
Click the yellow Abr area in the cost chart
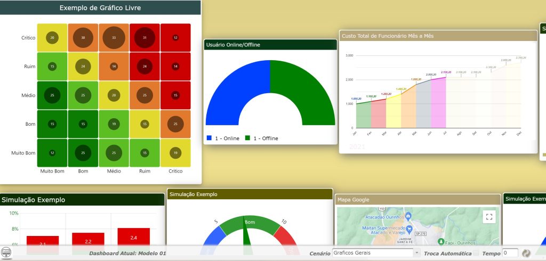pyautogui.click(x=394, y=112)
